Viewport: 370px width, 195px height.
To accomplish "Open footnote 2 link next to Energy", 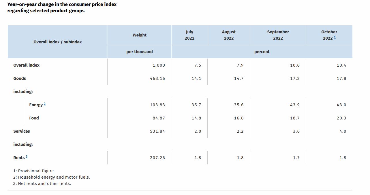I will [x=45, y=104].
